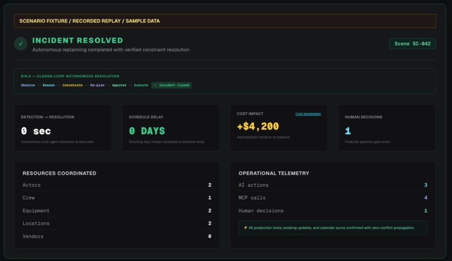
Task: Click the 'All production locks' confirmation note
Action: pos(333,228)
